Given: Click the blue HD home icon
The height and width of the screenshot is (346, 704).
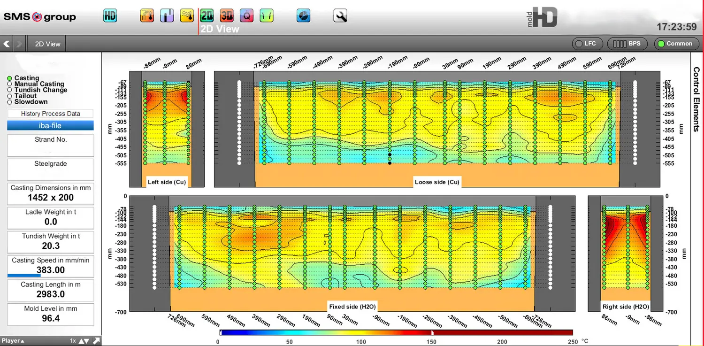Looking at the screenshot, I should [x=110, y=15].
